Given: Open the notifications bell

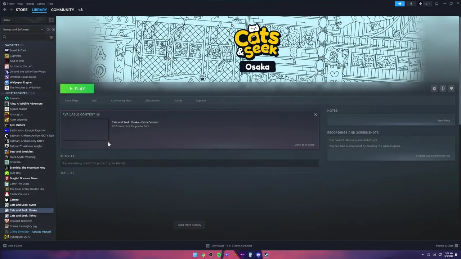Looking at the screenshot, I should coord(411,4).
